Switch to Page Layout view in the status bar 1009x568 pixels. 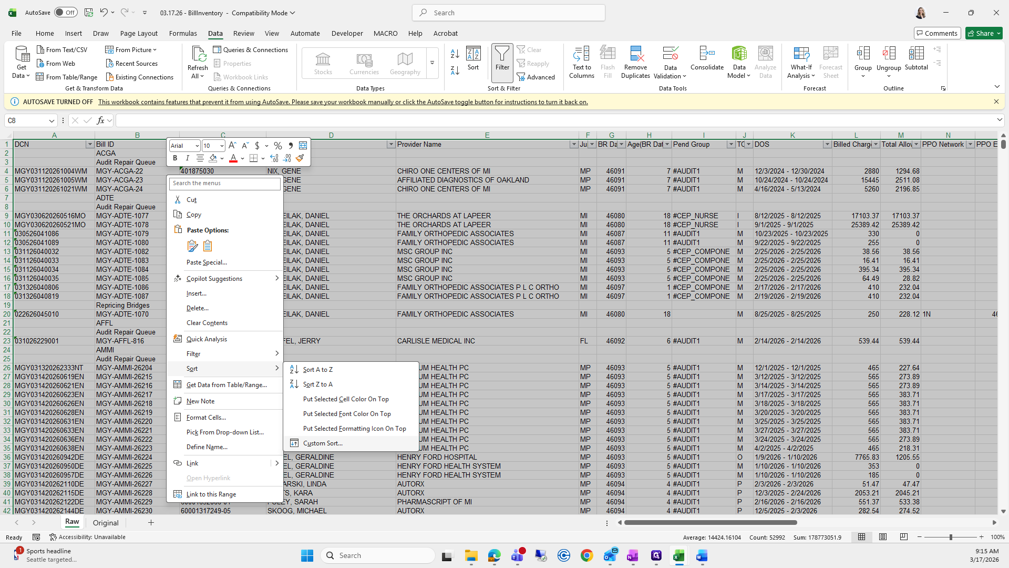click(883, 537)
